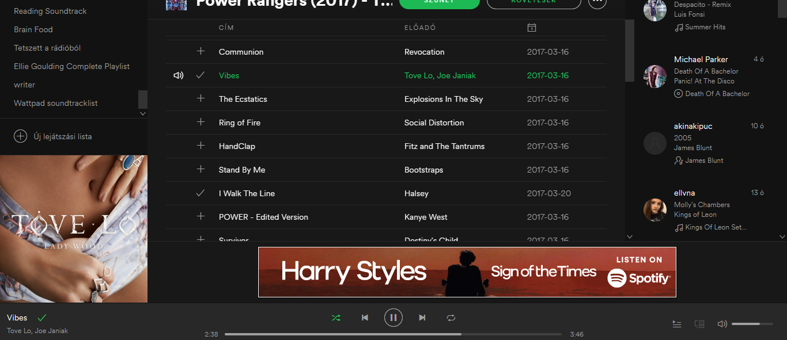787x340 pixels.
Task: Click the green pause (SZÜNET) playlist button
Action: click(x=440, y=3)
